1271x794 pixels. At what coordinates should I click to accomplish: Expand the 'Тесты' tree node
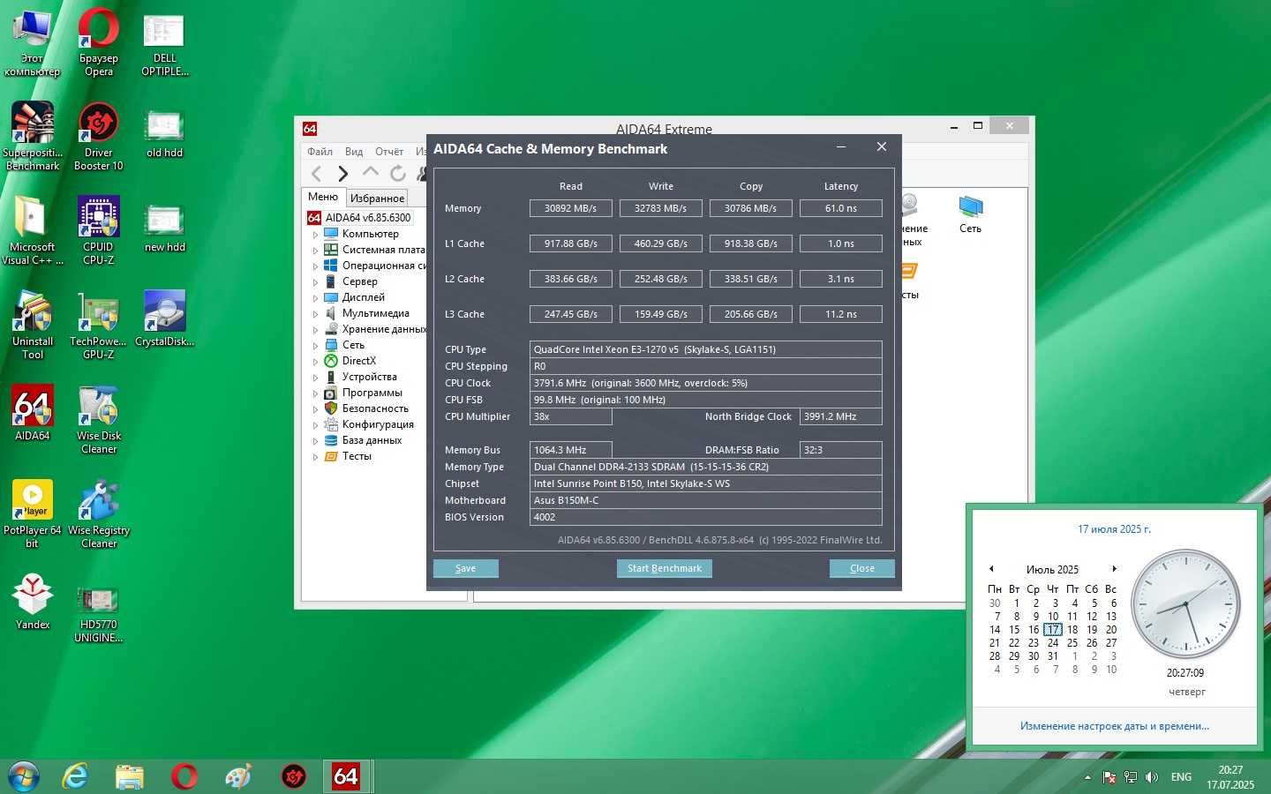tap(315, 457)
